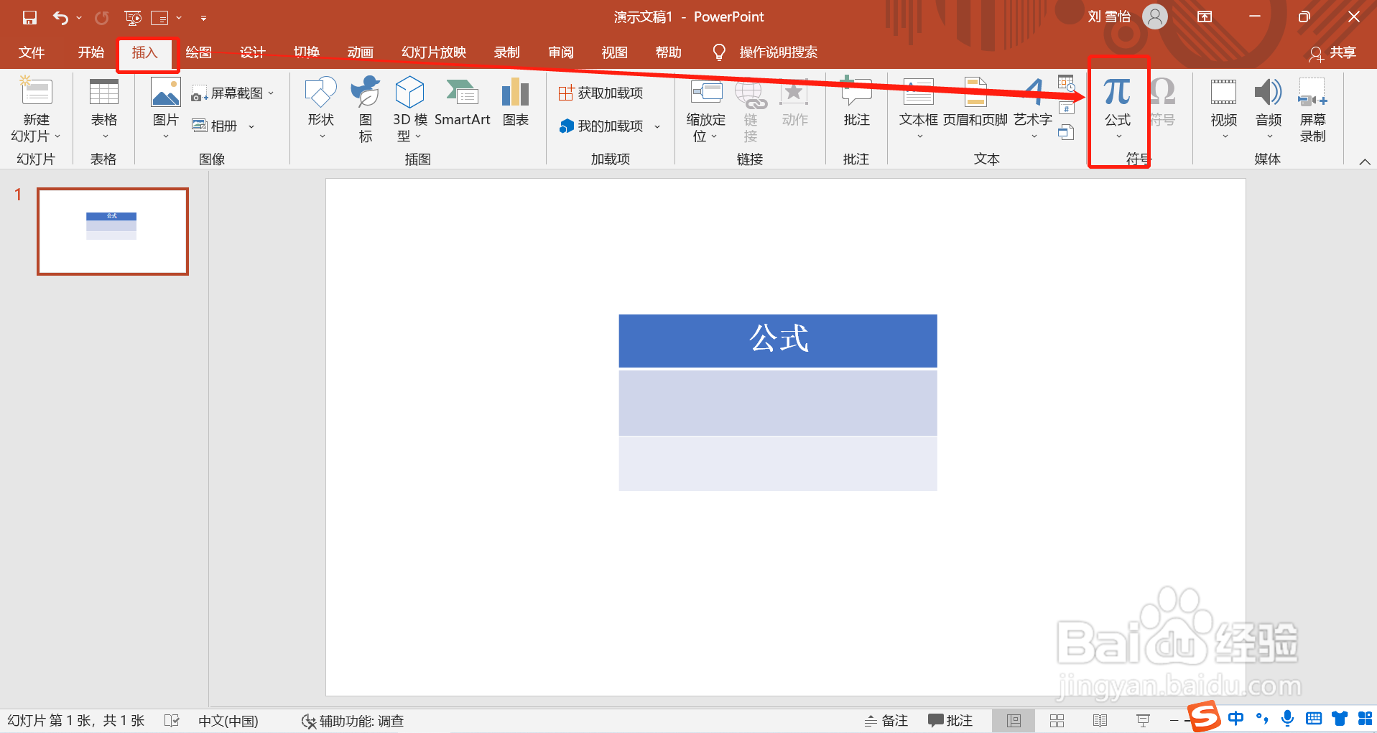Screen dimensions: 1377x733
Task: Open the 文件 (File) menu
Action: pos(32,52)
